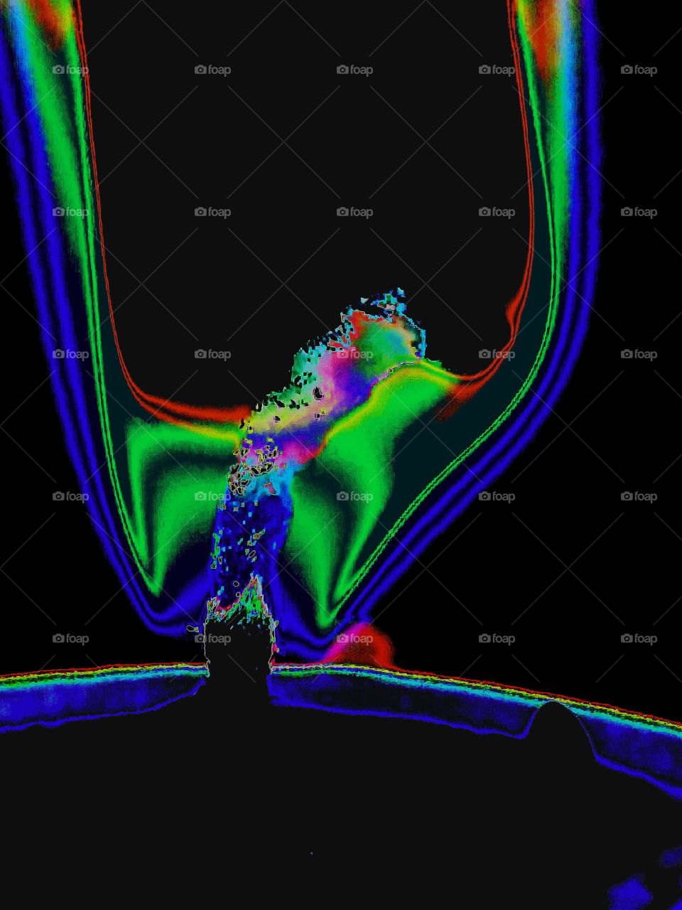
Task: Click the foap watermark over the red blob
Action: click(354, 638)
